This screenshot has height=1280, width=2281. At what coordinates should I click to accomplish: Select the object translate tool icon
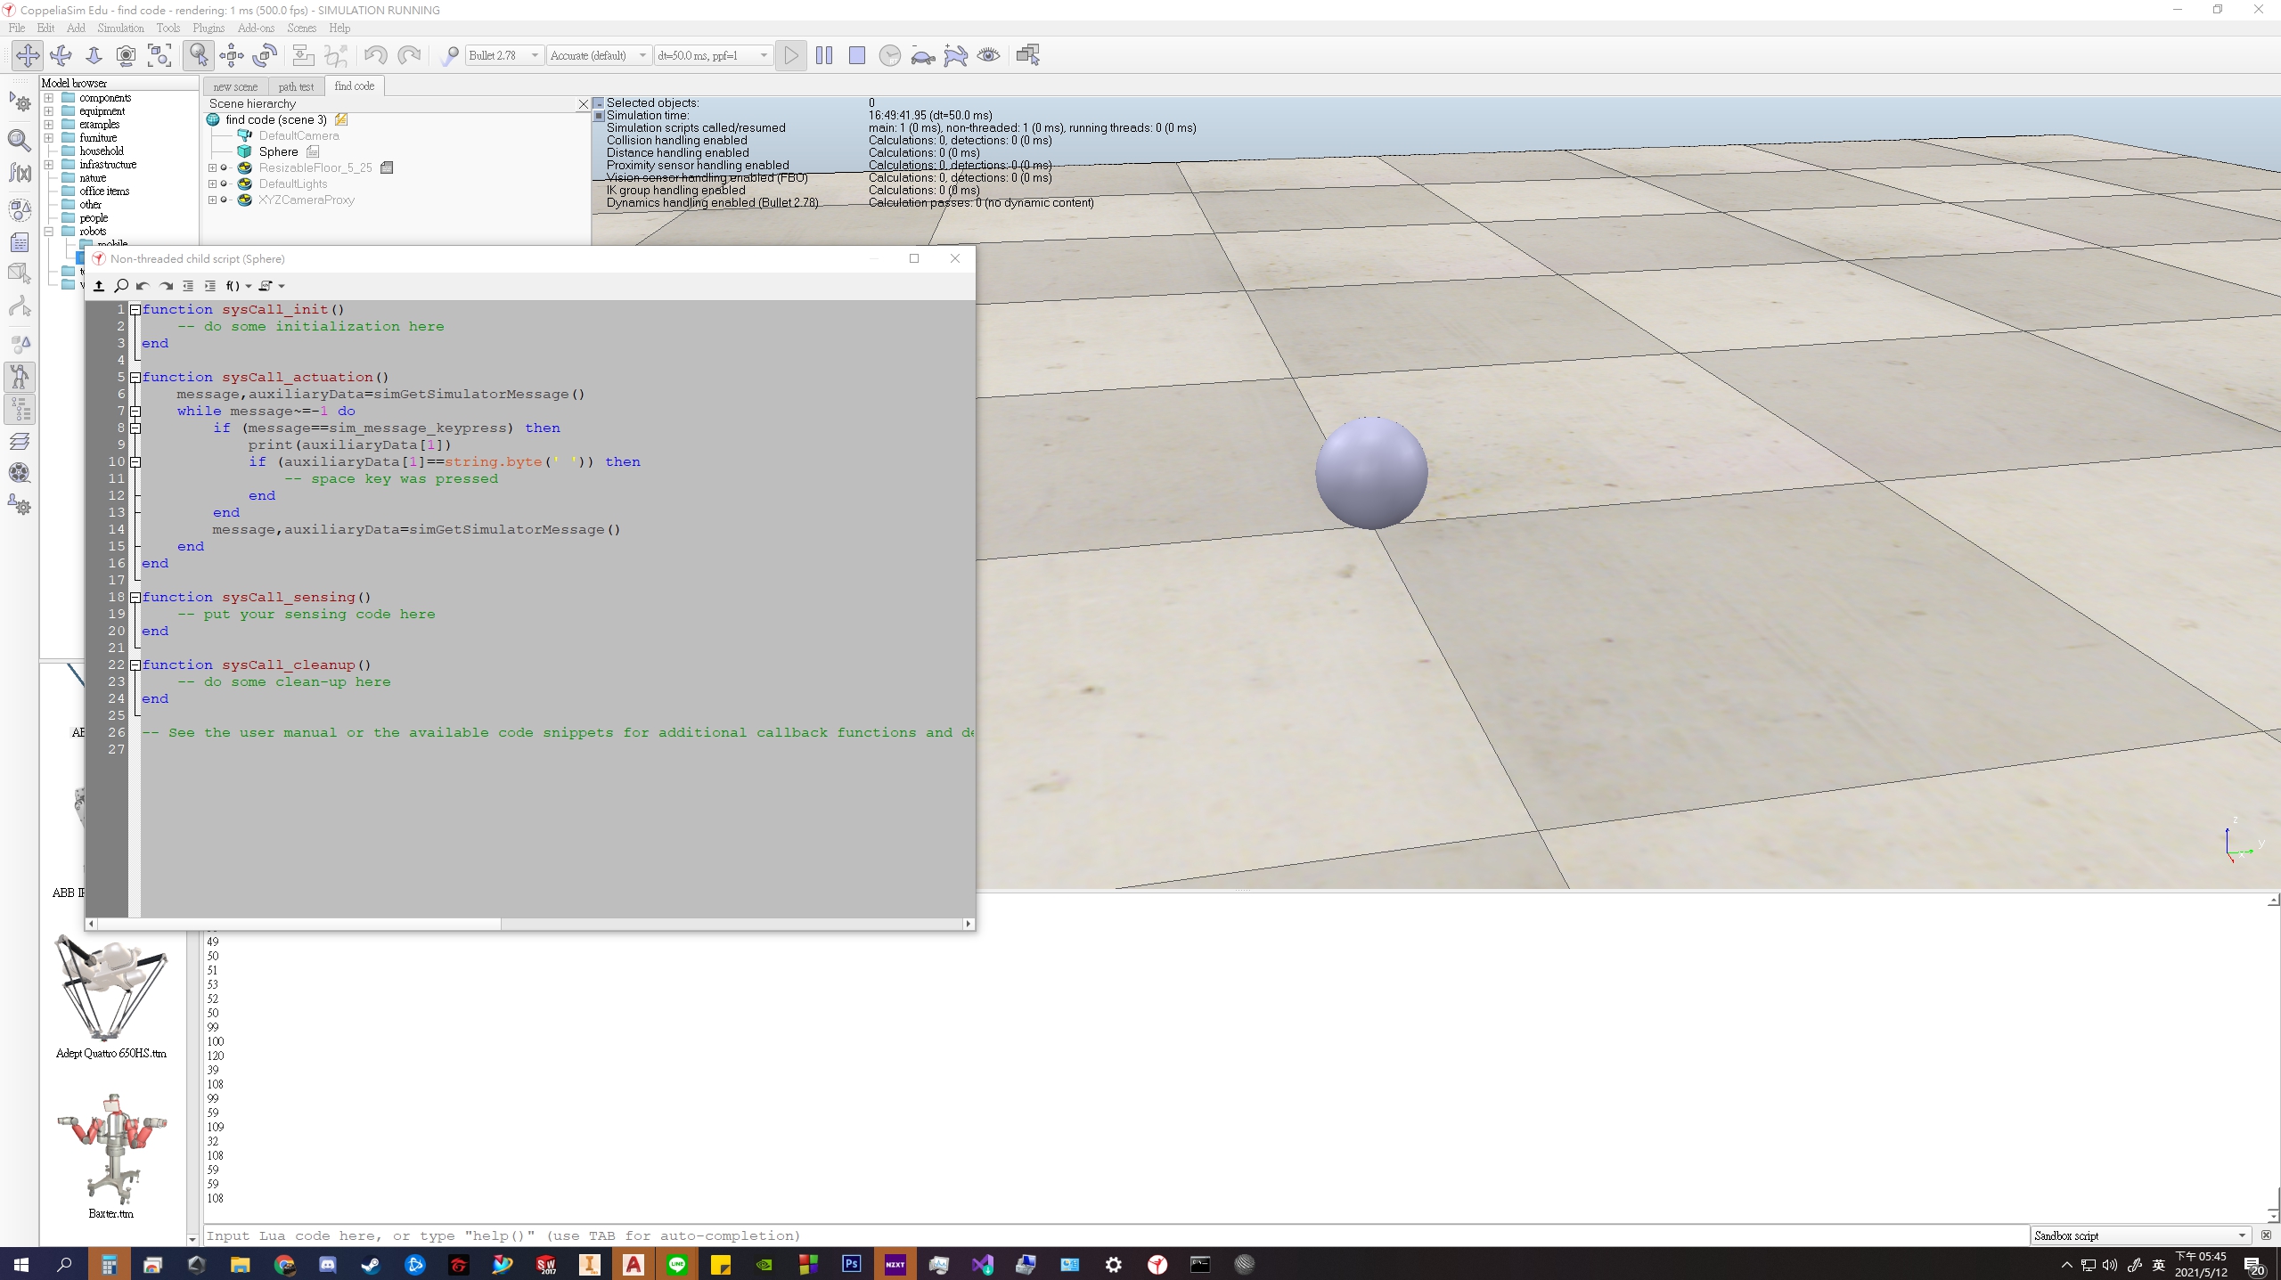click(231, 55)
